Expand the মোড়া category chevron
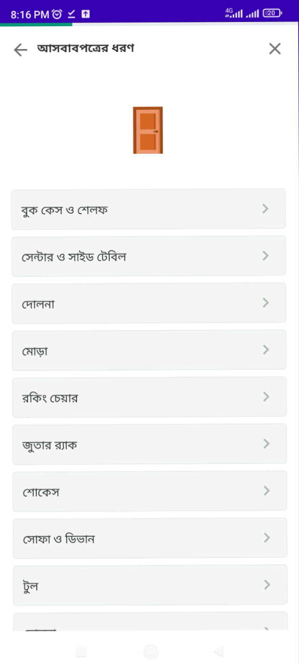Image resolution: width=299 pixels, height=665 pixels. (x=266, y=350)
